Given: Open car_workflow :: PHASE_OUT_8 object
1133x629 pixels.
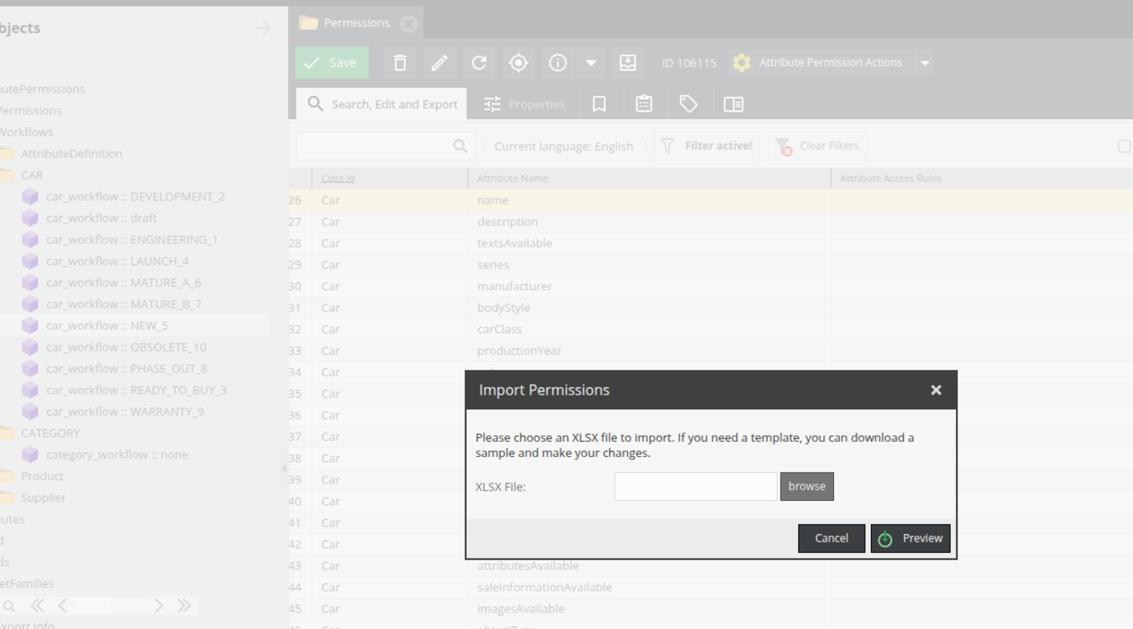Looking at the screenshot, I should pyautogui.click(x=127, y=369).
